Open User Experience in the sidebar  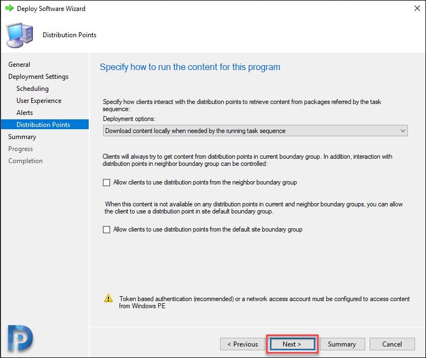(39, 101)
